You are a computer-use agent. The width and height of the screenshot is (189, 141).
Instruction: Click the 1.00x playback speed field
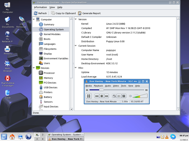[x=125, y=102]
